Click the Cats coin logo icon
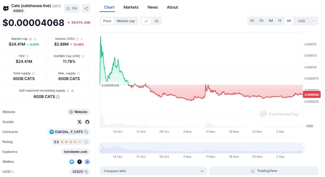Screen dimensions: 325x177 tap(6, 8)
